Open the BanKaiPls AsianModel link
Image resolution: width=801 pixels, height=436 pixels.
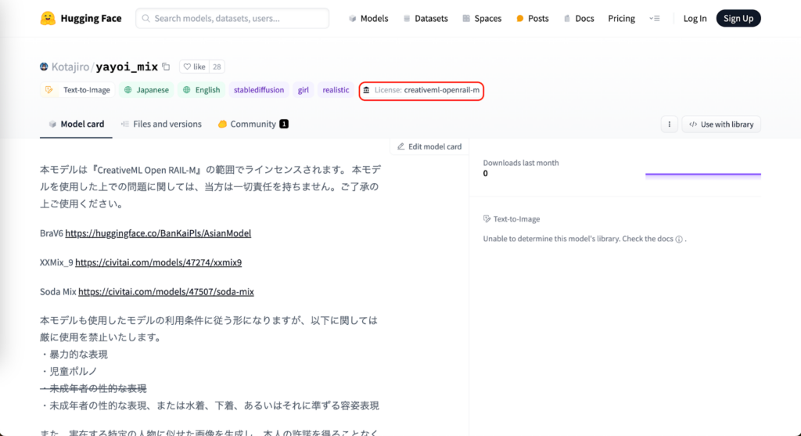pyautogui.click(x=158, y=233)
